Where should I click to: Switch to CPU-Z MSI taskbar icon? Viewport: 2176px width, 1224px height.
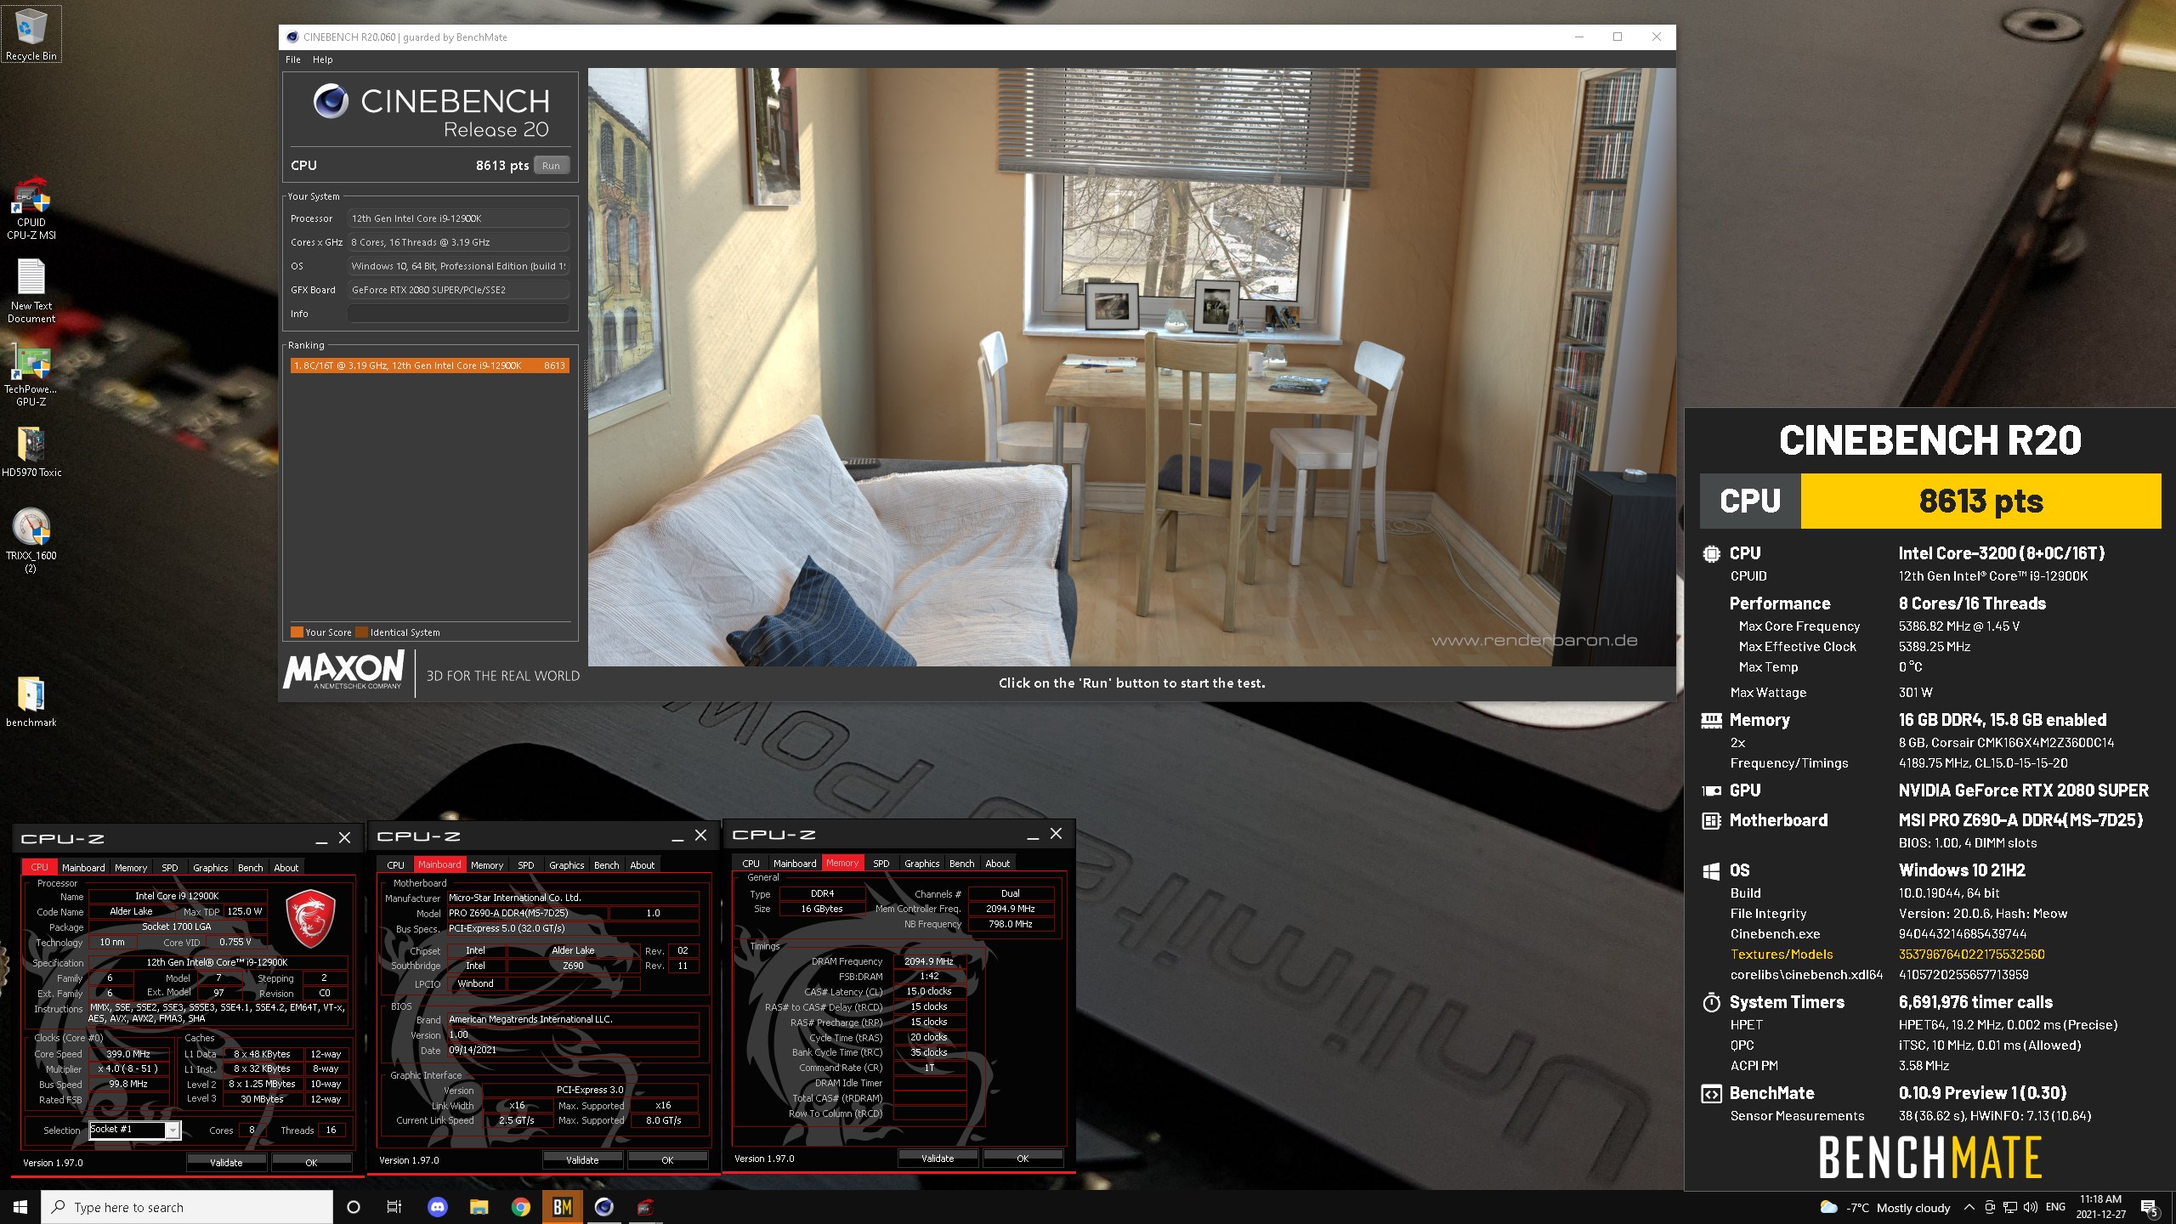click(645, 1207)
